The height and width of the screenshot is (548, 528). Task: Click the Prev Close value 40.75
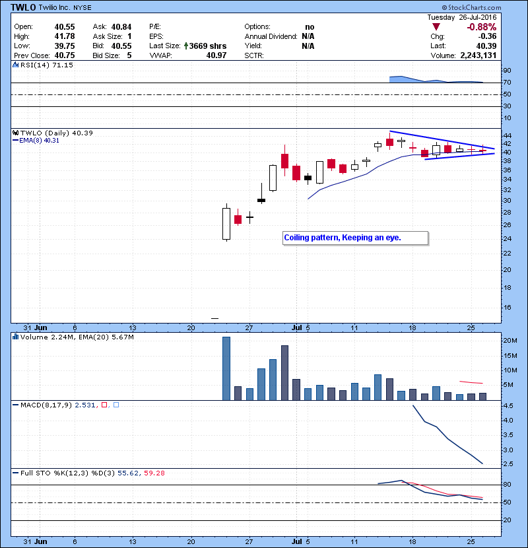(x=65, y=55)
